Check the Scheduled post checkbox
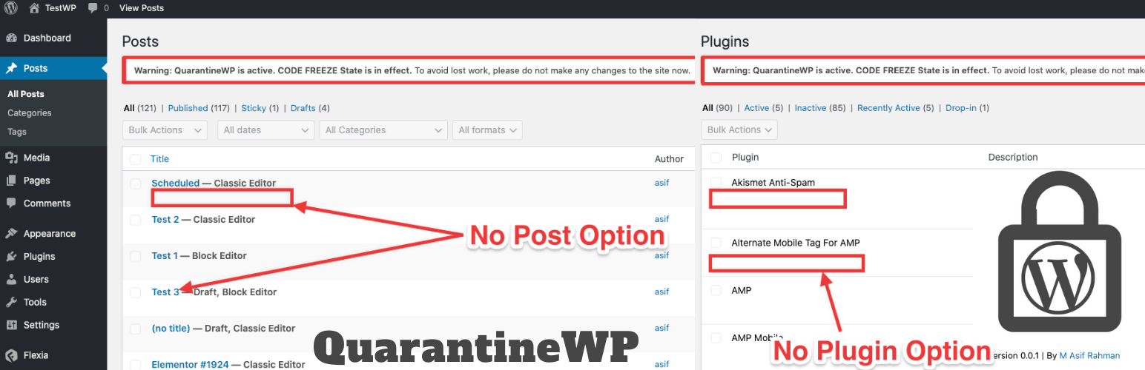Image resolution: width=1145 pixels, height=370 pixels. tap(135, 184)
